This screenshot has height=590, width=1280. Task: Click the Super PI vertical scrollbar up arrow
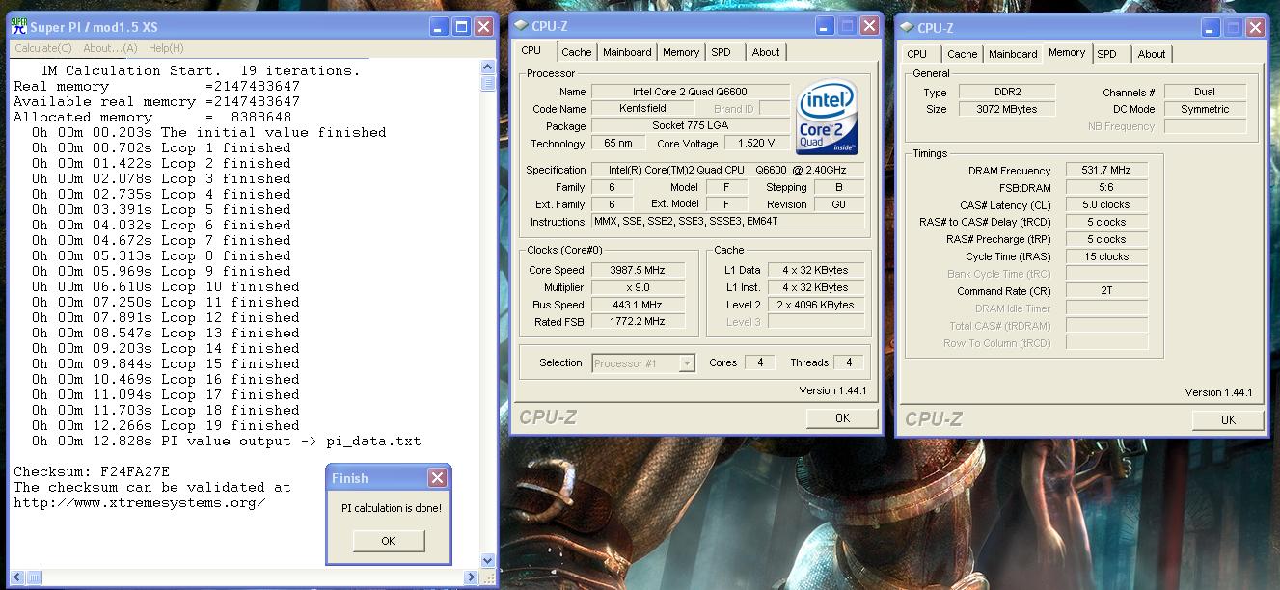click(x=487, y=67)
